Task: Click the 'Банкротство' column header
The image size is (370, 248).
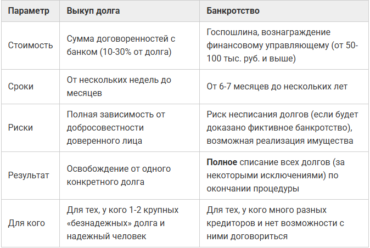Action: click(233, 11)
